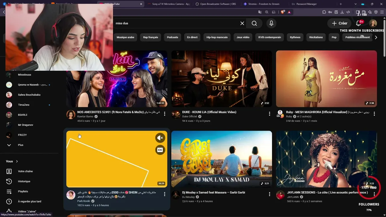Open the password key toolbar icon
This screenshot has width=386, height=217.
(330, 12)
